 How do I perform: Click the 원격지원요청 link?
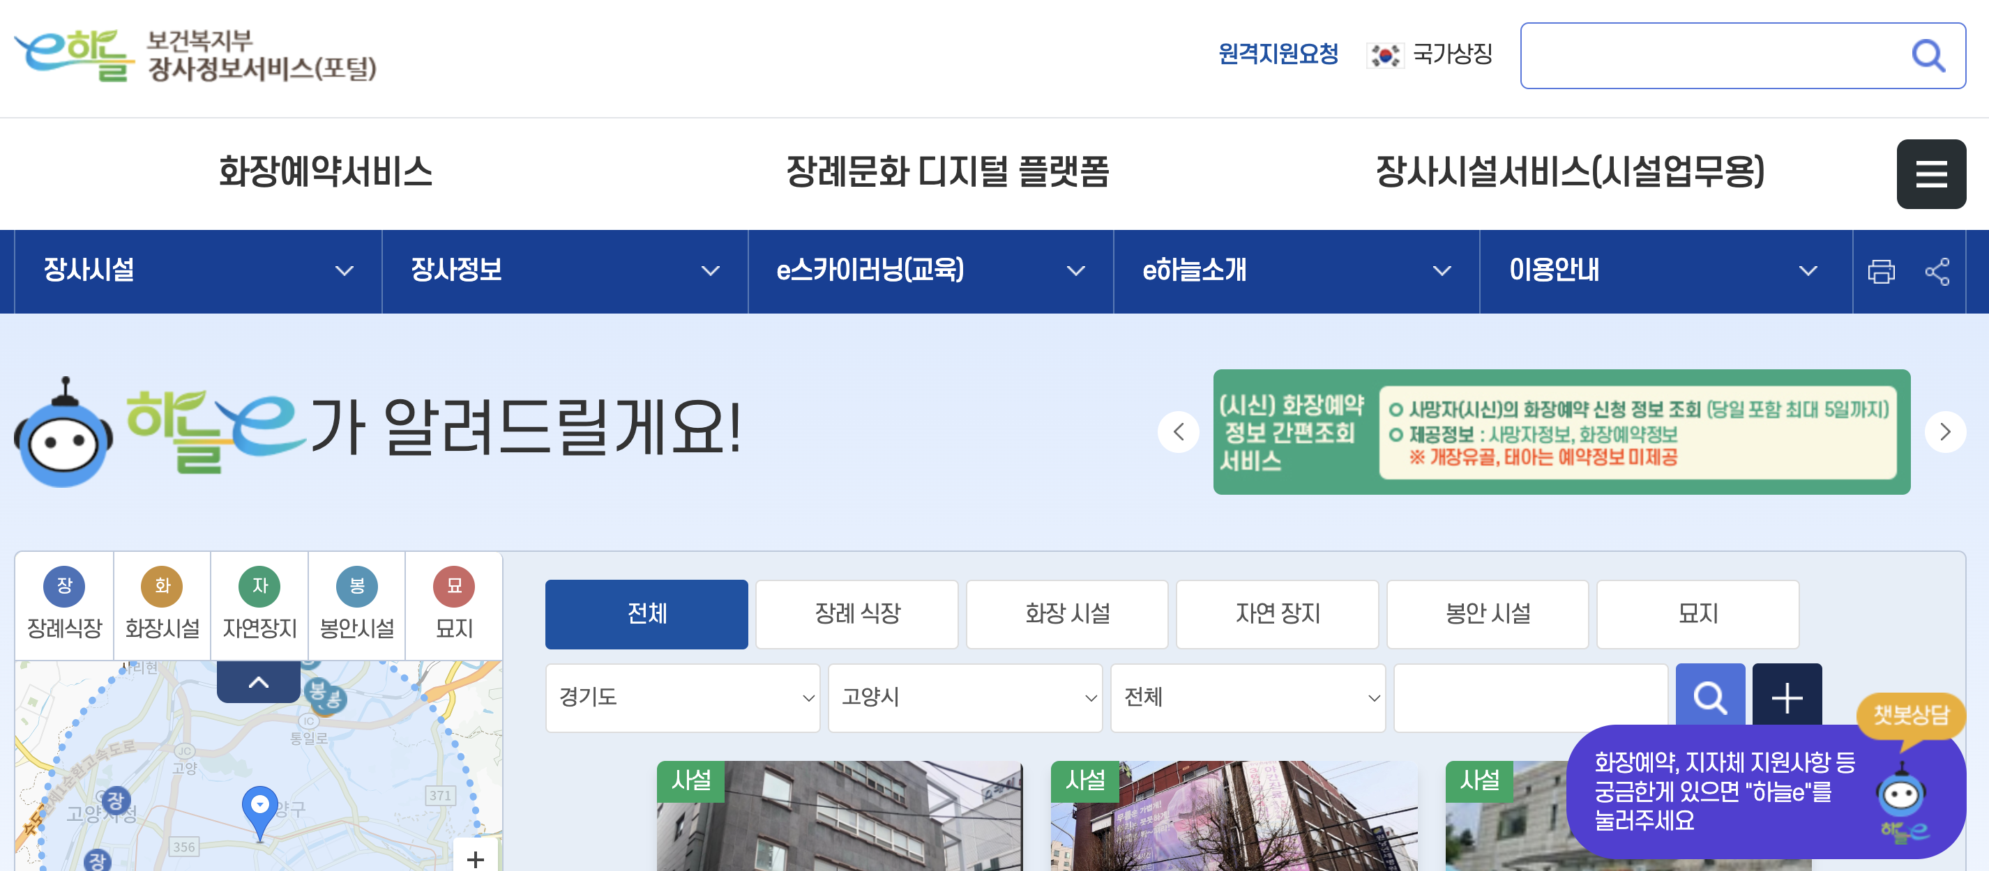(1278, 54)
